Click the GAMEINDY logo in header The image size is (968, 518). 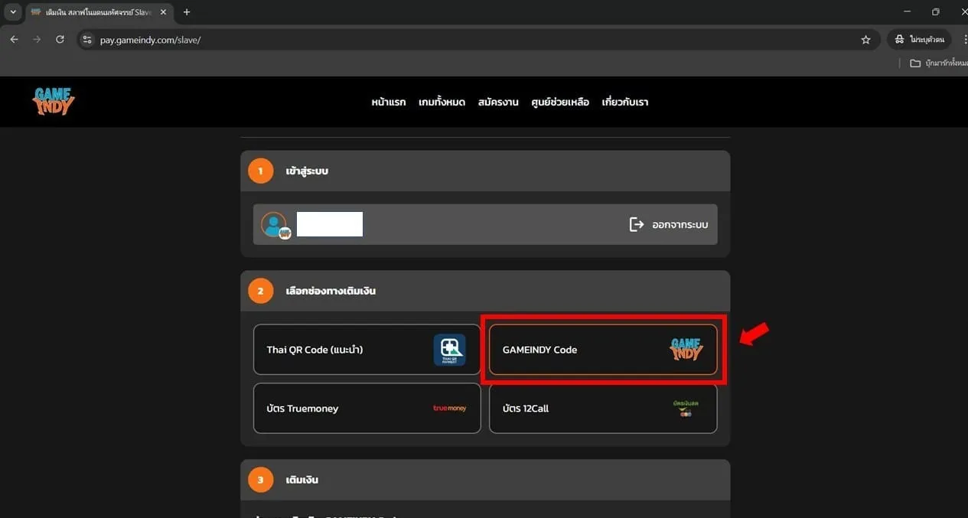pyautogui.click(x=54, y=101)
